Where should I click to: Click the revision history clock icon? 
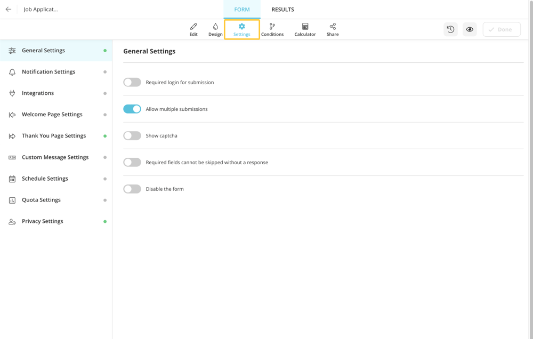[450, 29]
